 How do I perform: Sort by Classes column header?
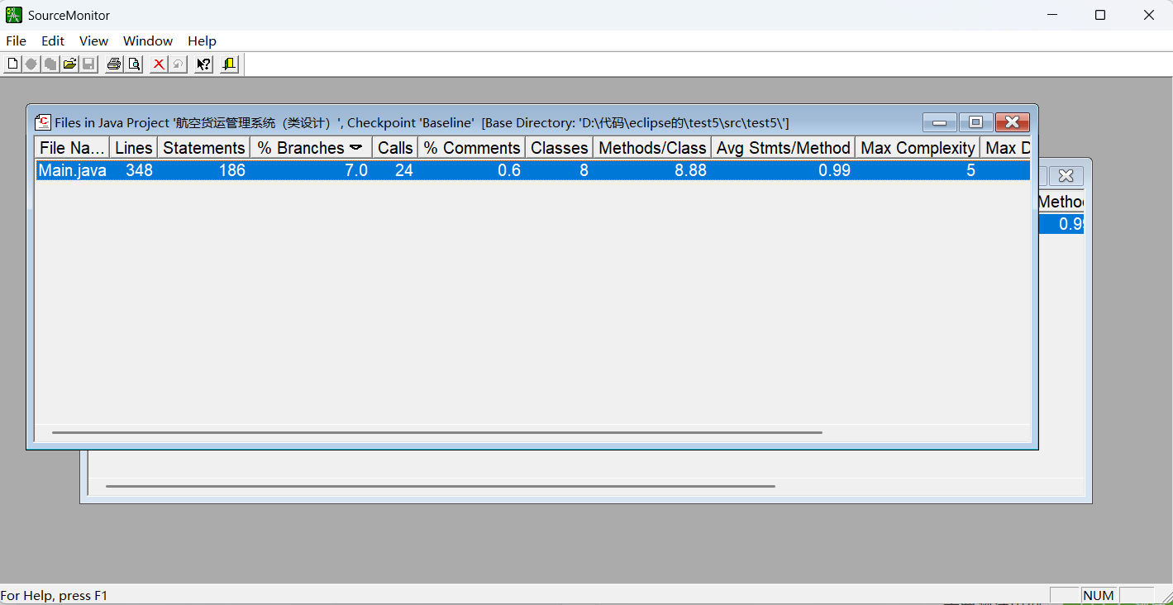[560, 148]
